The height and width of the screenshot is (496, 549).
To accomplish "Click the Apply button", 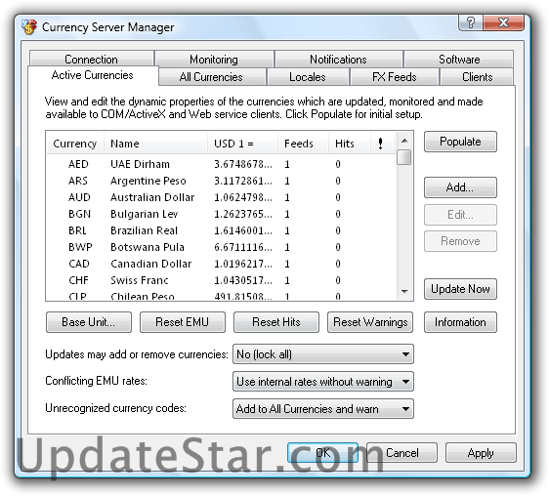I will click(x=481, y=453).
